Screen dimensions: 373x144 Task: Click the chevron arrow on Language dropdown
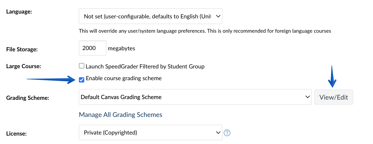point(218,16)
